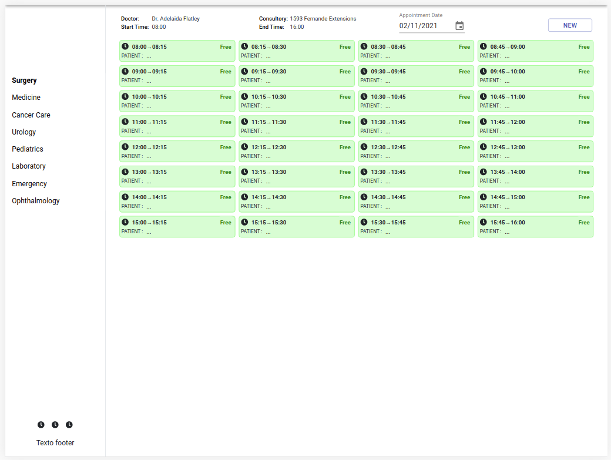This screenshot has height=460, width=611.
Task: Click the clock icon of the 15:00 slot
Action: point(125,222)
